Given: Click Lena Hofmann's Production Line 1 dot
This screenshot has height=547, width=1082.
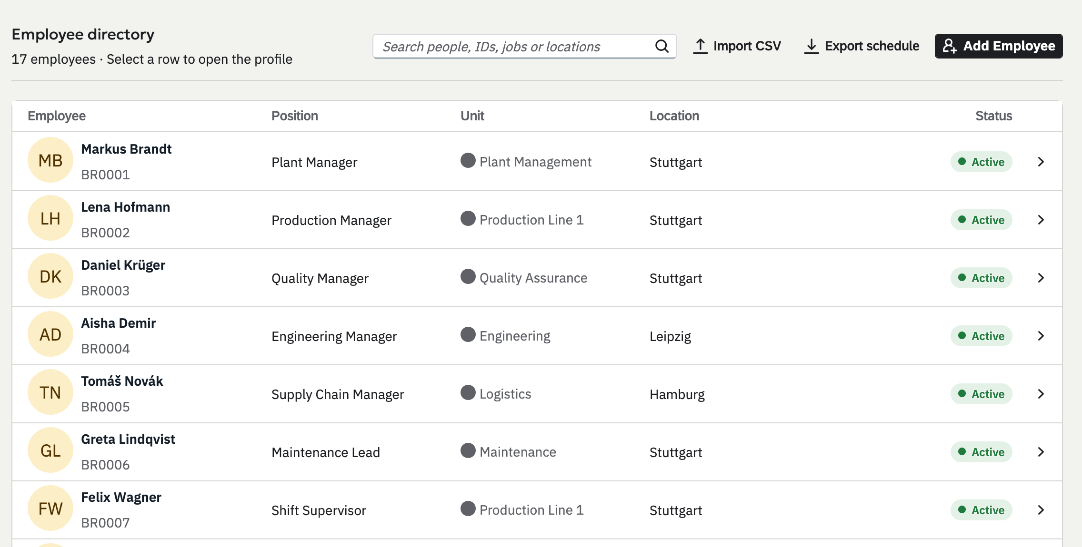Looking at the screenshot, I should 468,218.
